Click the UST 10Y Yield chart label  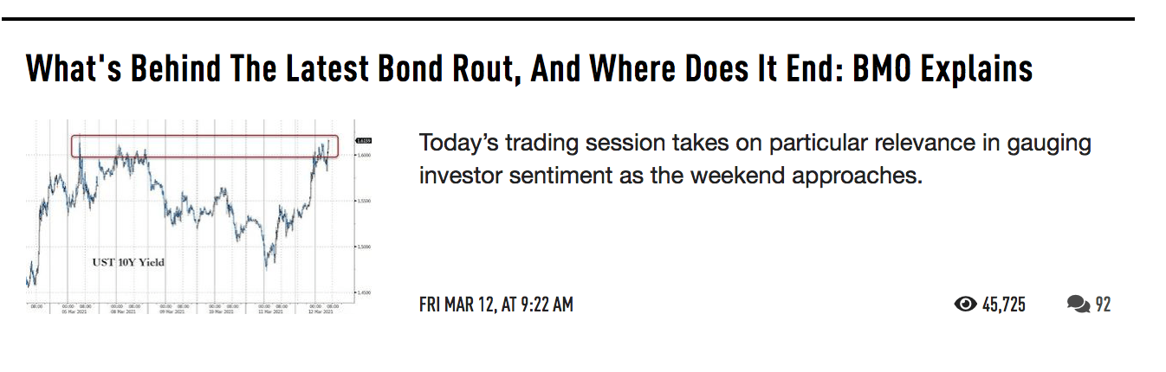(128, 261)
